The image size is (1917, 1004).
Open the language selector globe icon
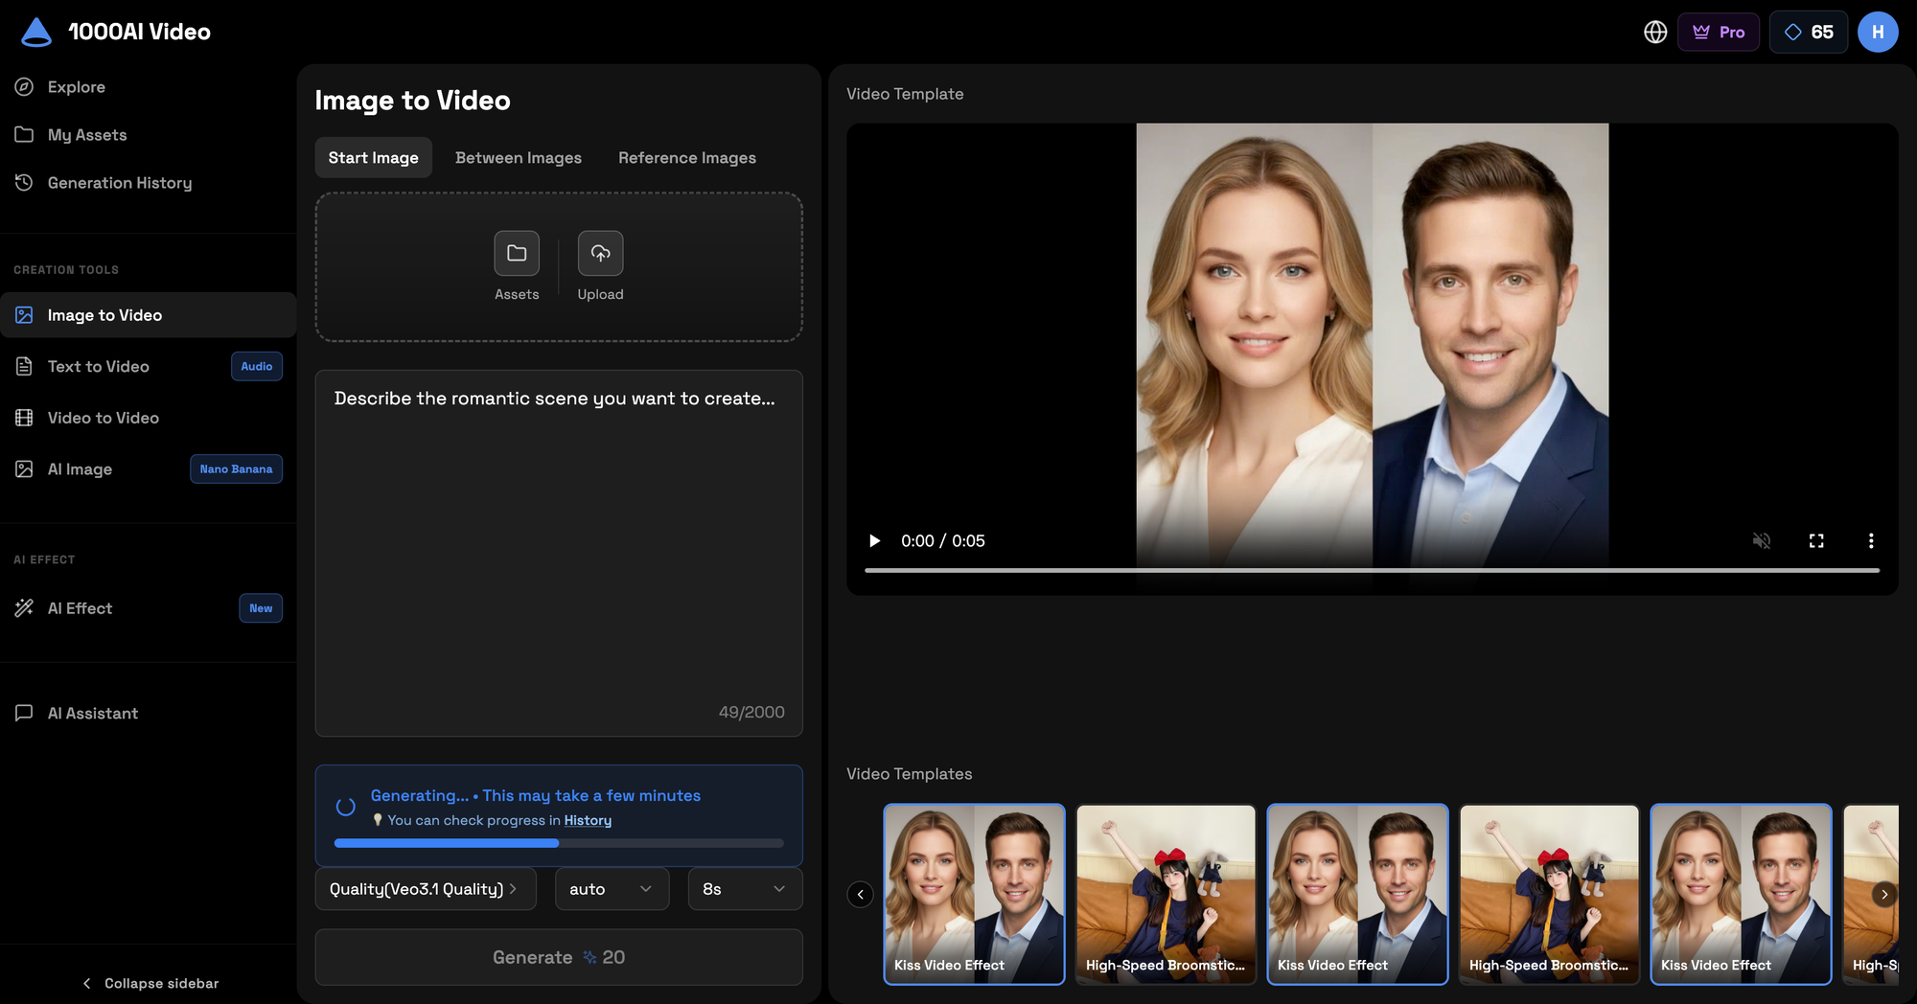pos(1654,32)
